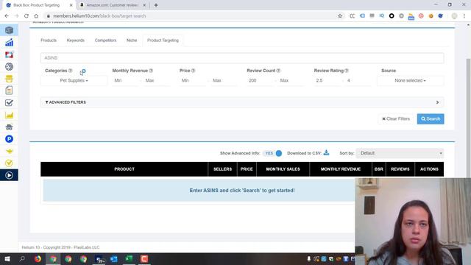Click the Price Max field
This screenshot has width=471, height=265.
pos(224,80)
